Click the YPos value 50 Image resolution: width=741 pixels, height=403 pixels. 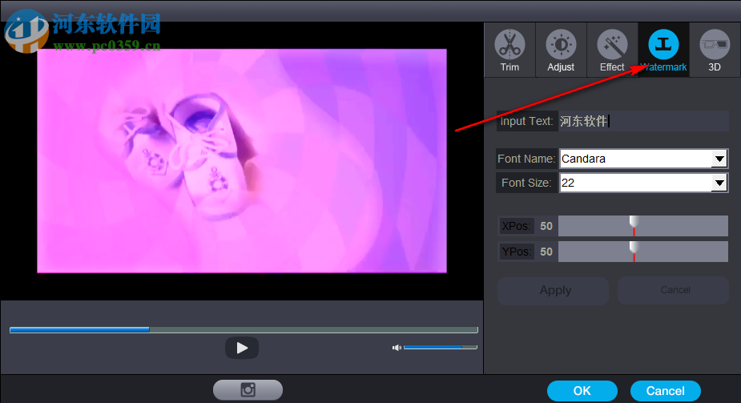point(546,252)
